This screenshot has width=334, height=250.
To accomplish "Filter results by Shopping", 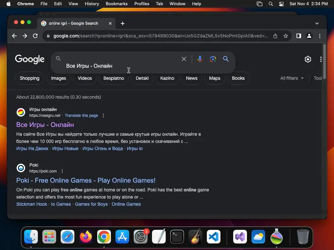I will pyautogui.click(x=30, y=78).
